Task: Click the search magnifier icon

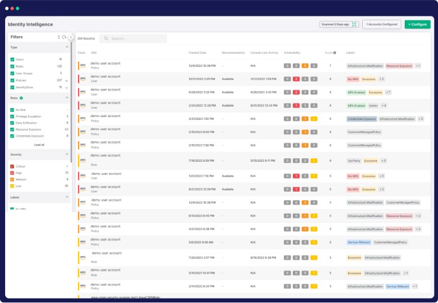Action: (x=106, y=38)
